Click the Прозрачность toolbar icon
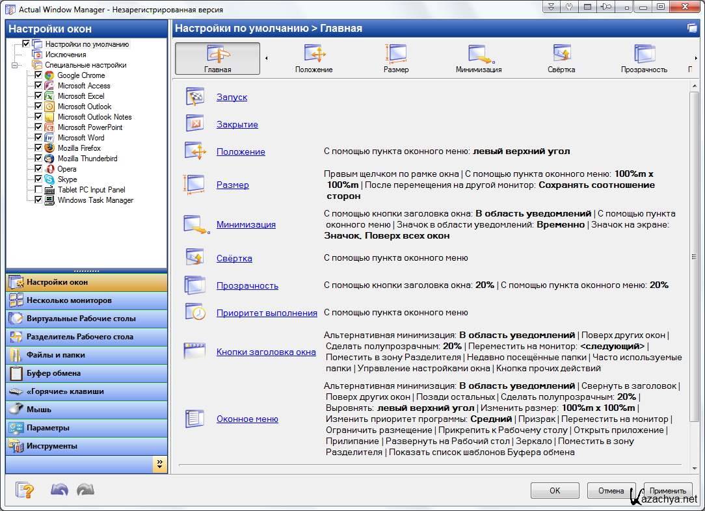705x511 pixels. coord(643,55)
